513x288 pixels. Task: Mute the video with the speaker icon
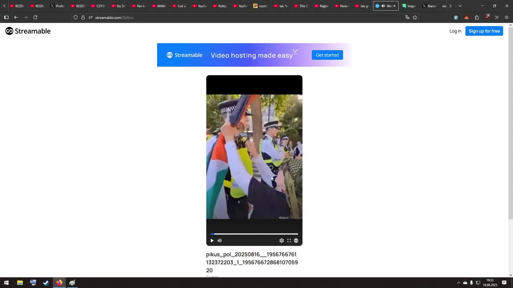(x=220, y=240)
